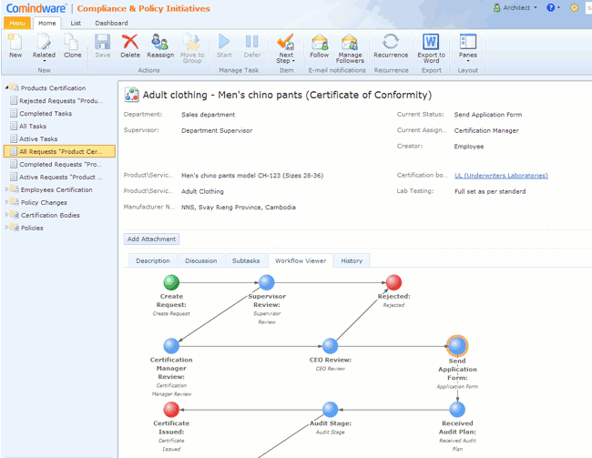592x458 pixels.
Task: Click the Save floppy disk icon
Action: click(102, 42)
